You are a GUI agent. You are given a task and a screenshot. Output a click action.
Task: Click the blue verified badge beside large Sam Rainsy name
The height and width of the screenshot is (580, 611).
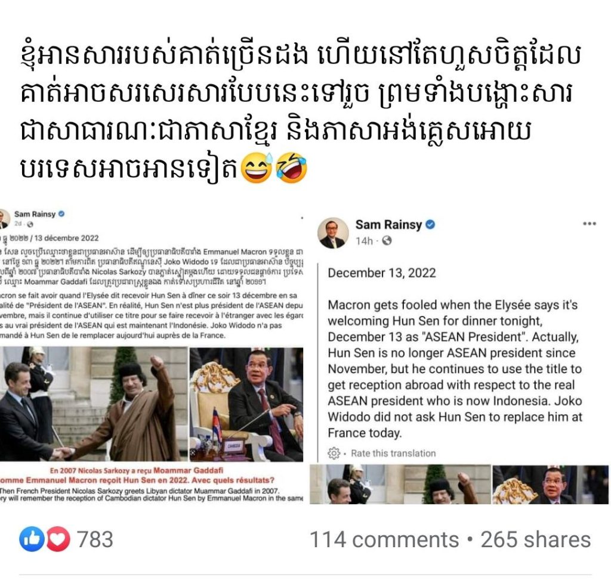click(x=430, y=225)
